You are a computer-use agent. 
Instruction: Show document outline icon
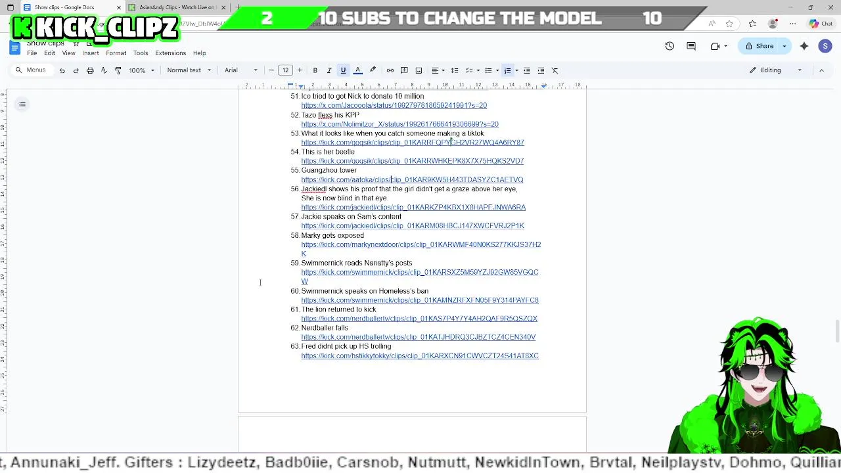[22, 104]
